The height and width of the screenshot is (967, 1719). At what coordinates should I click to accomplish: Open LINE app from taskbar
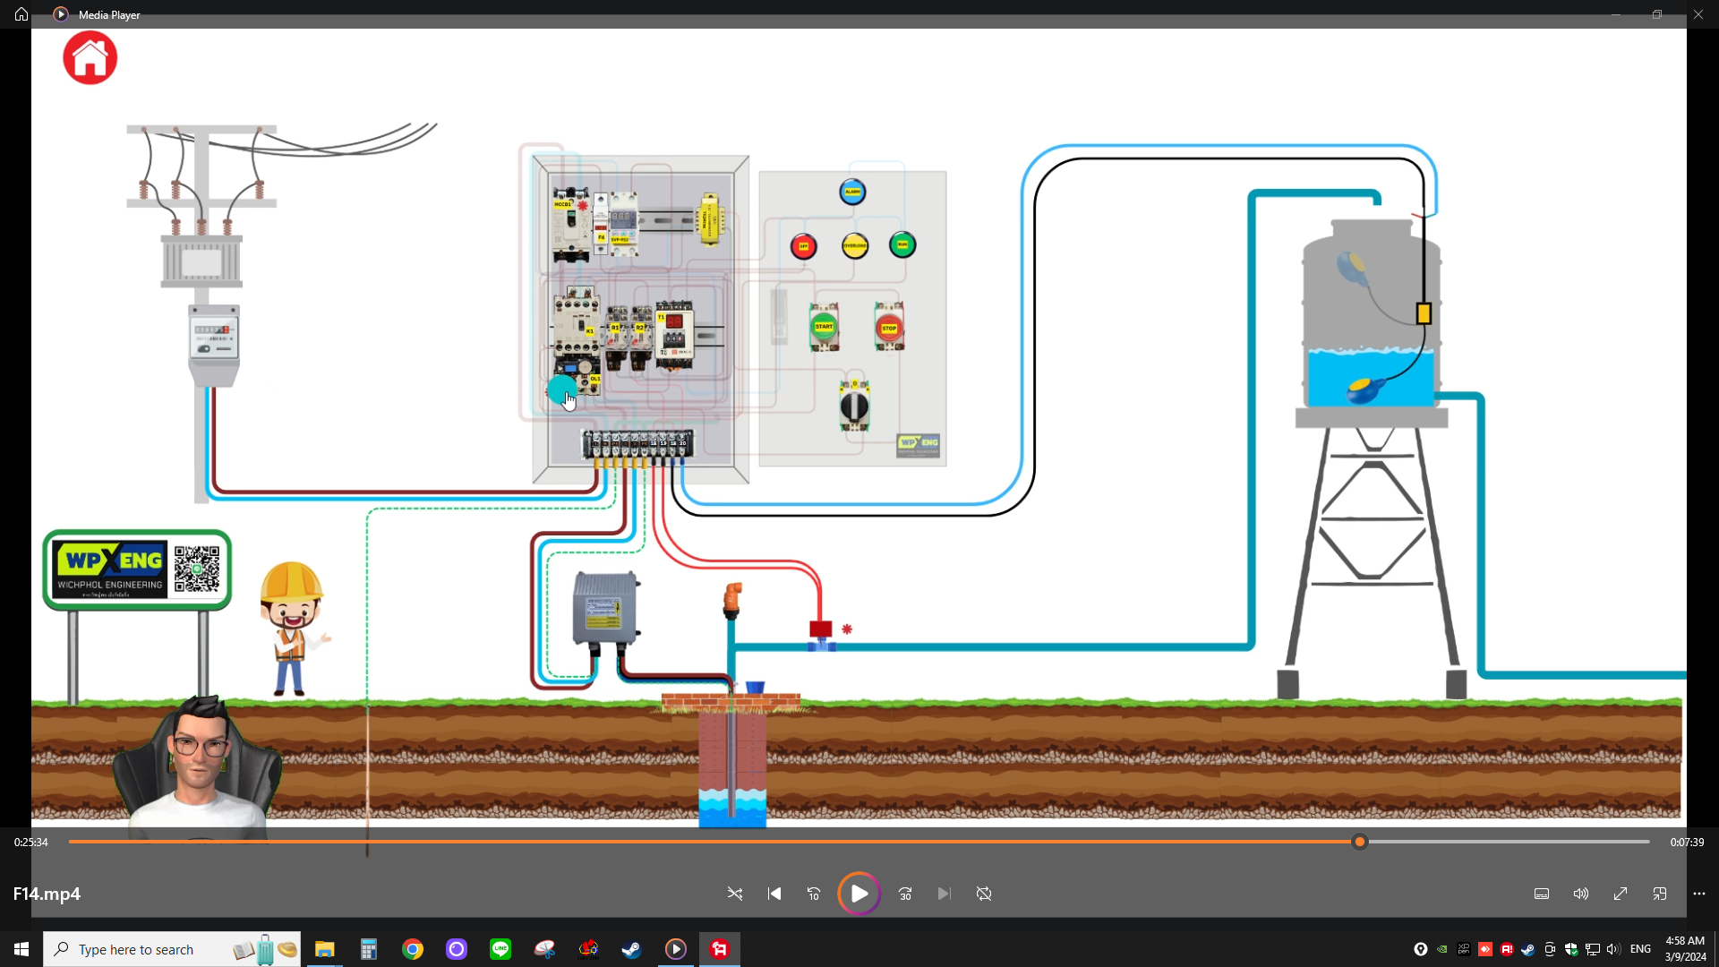tap(500, 949)
